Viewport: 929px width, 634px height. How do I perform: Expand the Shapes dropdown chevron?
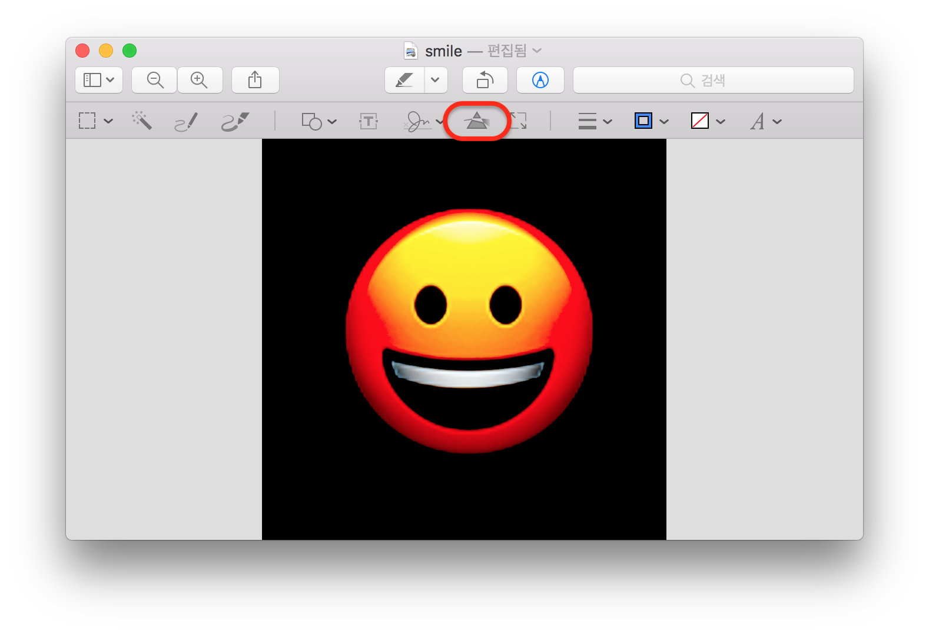pos(332,122)
